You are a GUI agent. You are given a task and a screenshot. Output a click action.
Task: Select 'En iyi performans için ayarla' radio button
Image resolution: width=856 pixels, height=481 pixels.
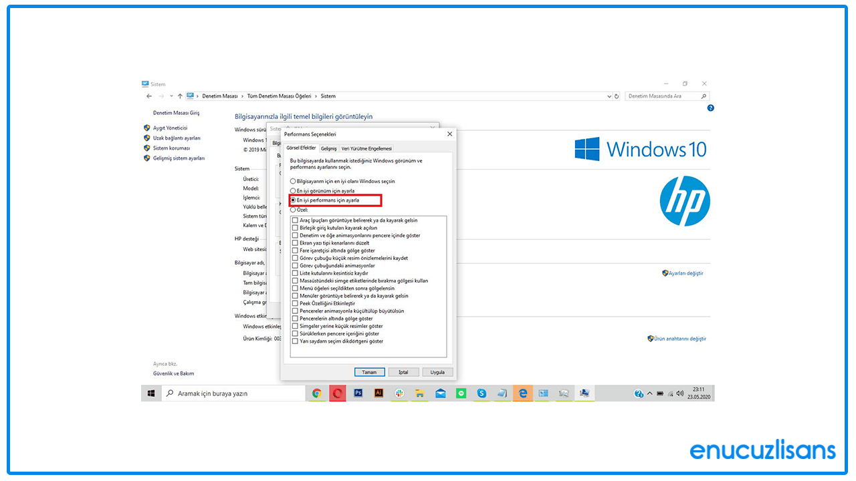(293, 200)
